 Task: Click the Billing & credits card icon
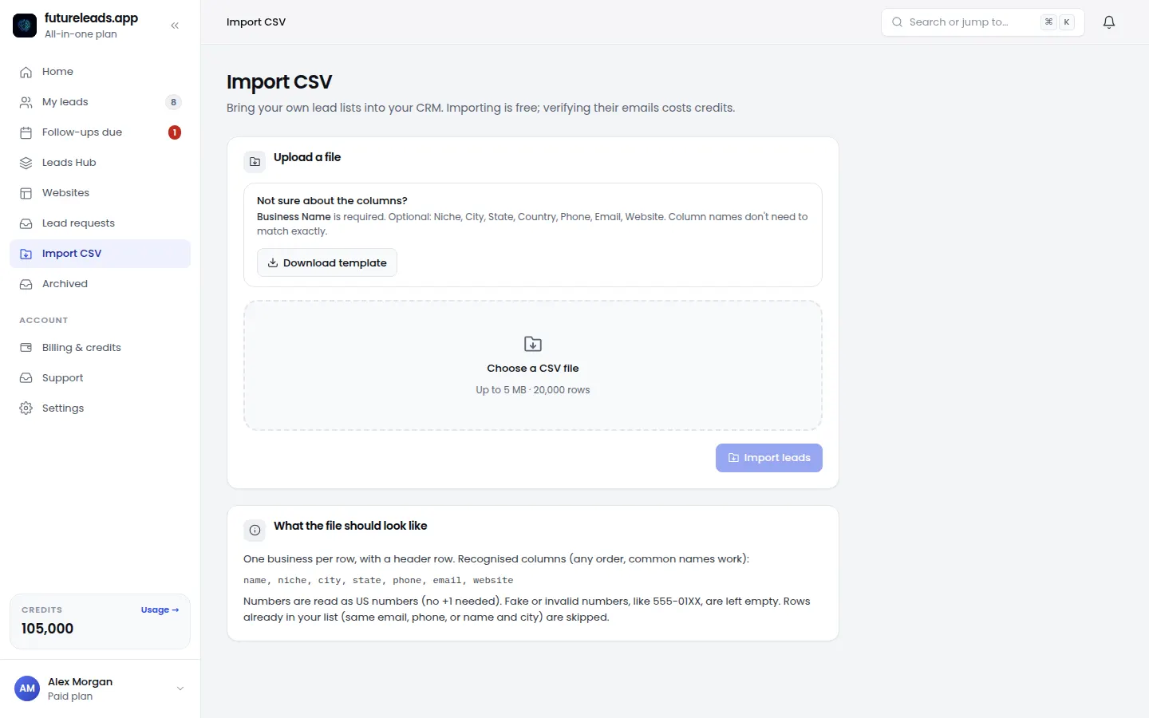[x=26, y=348]
